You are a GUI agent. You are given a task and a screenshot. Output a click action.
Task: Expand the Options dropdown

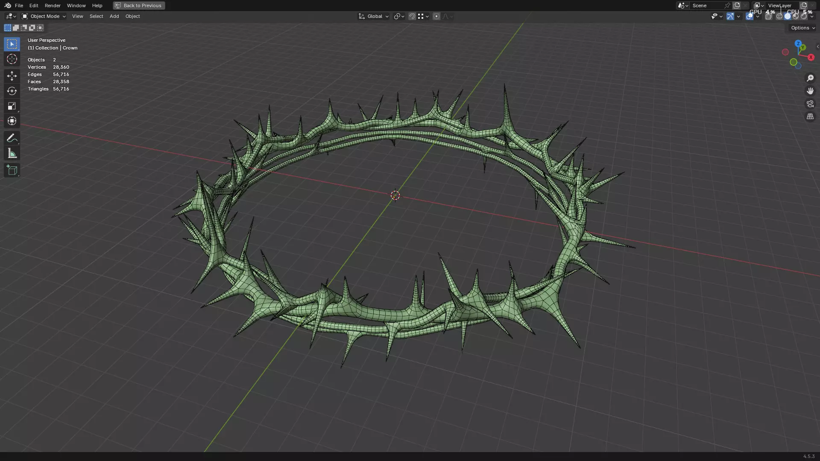click(803, 28)
